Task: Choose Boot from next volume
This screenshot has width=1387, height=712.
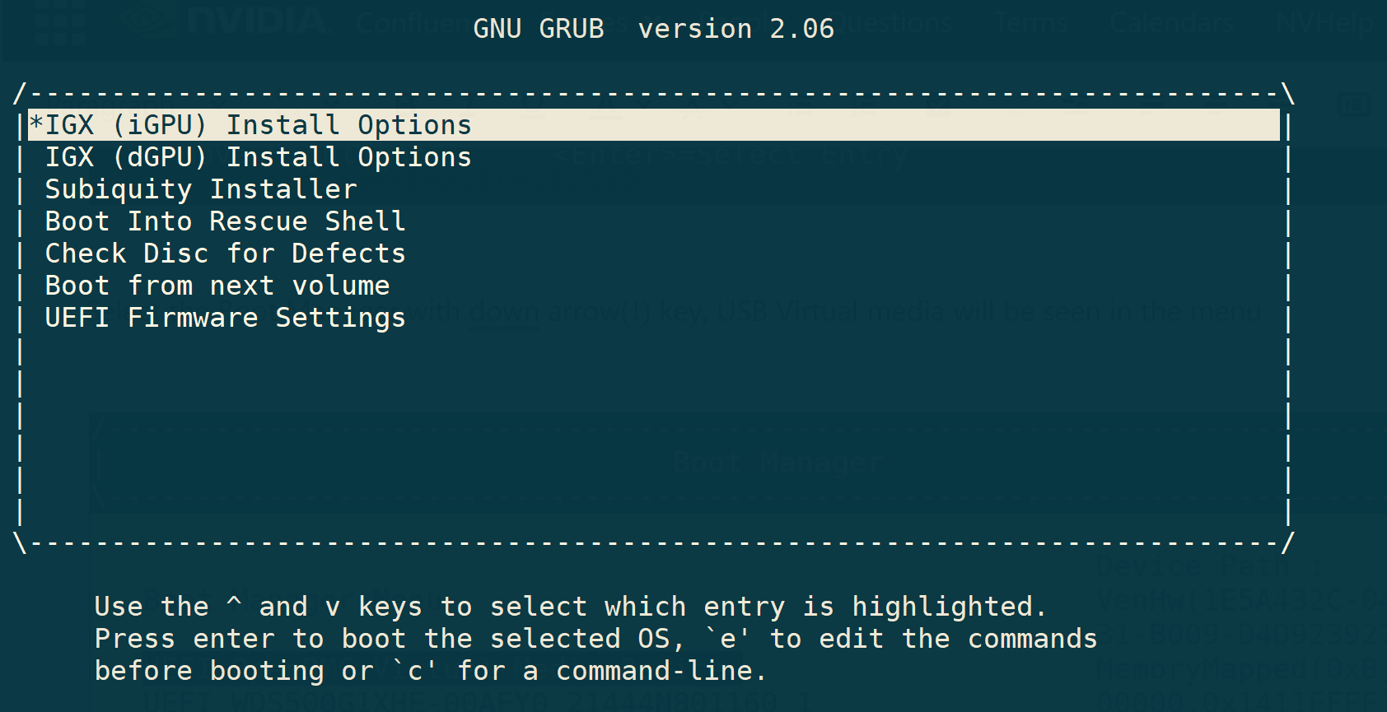Action: tap(217, 286)
